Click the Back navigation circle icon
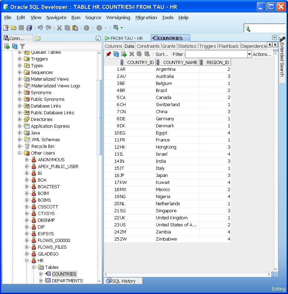 coord(87,28)
